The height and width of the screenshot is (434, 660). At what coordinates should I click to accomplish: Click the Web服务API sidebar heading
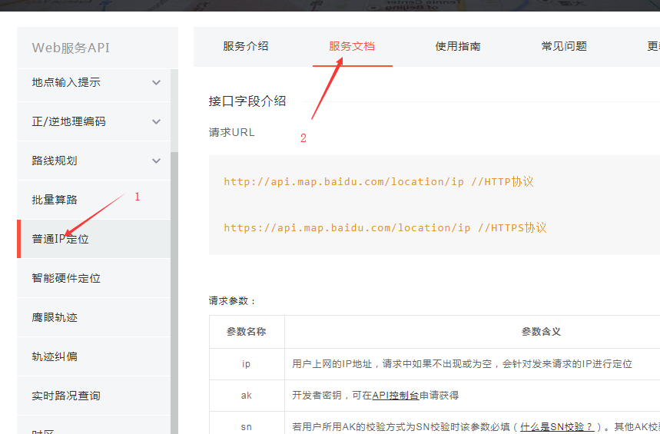[71, 48]
